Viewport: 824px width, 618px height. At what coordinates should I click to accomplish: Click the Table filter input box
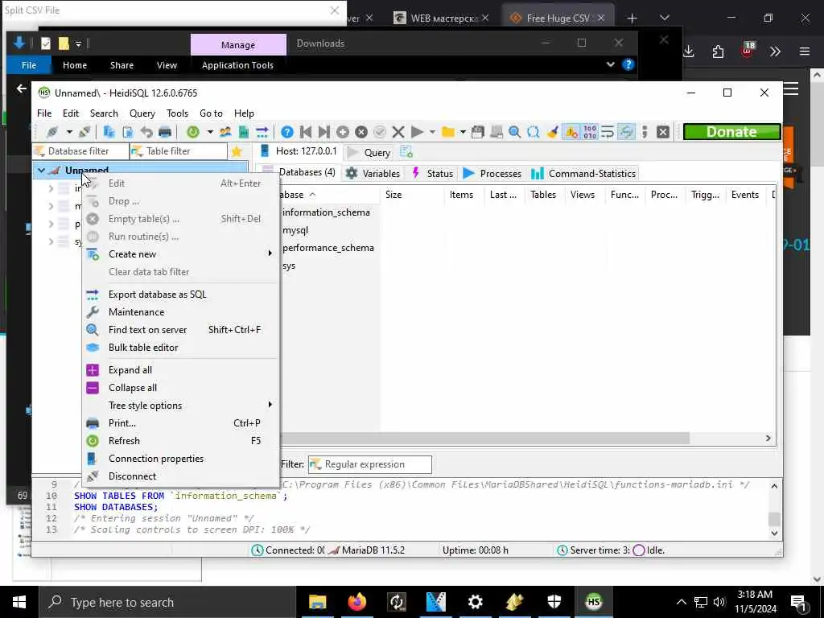pyautogui.click(x=179, y=151)
